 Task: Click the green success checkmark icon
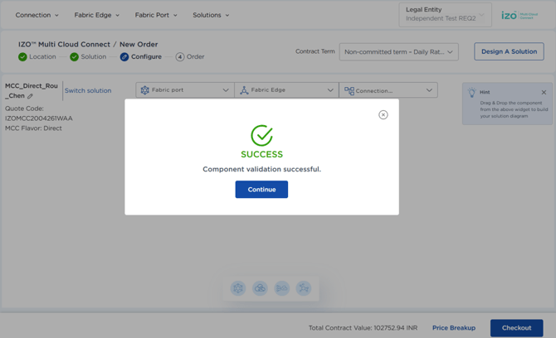tap(261, 135)
